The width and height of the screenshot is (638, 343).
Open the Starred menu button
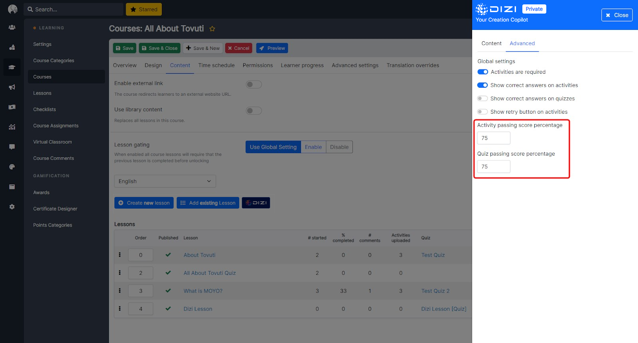(x=144, y=9)
